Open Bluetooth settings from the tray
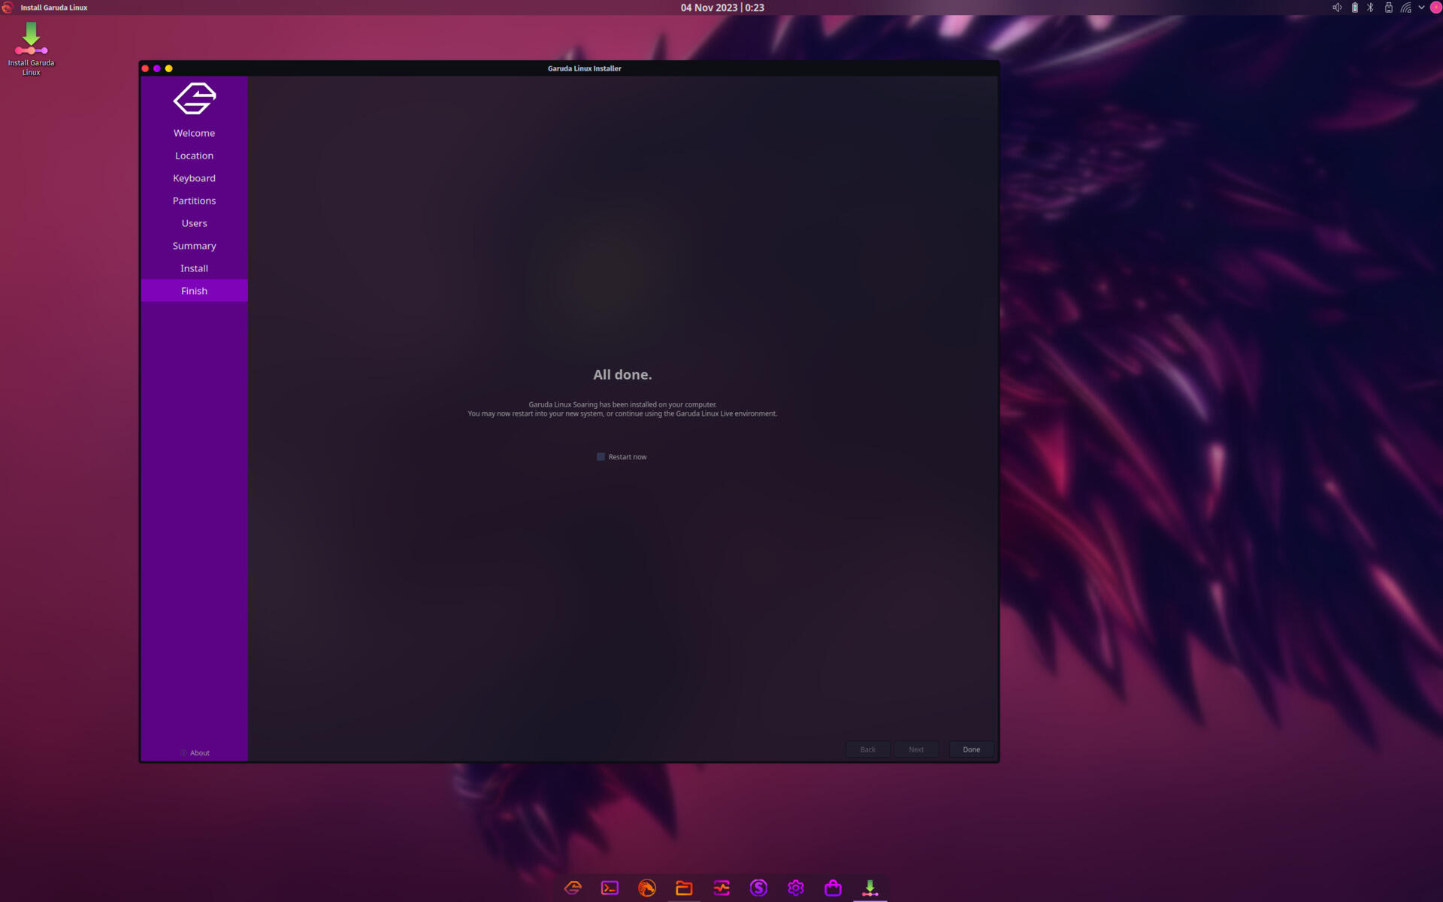The image size is (1443, 902). pos(1370,8)
